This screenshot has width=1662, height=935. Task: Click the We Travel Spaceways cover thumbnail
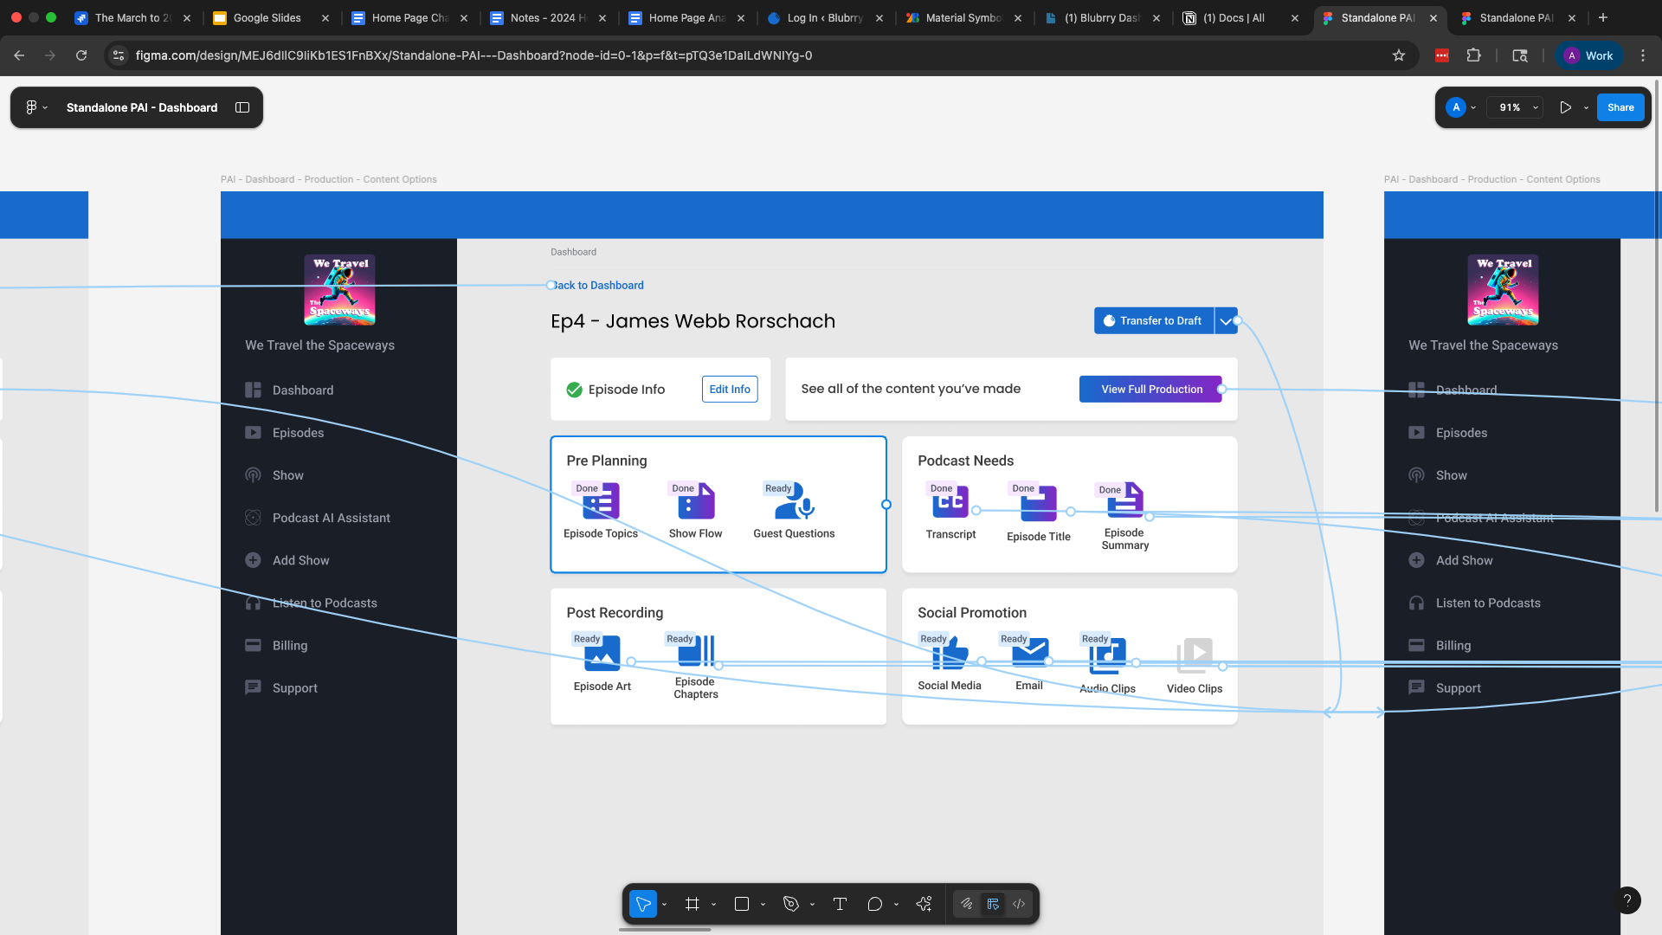pyautogui.click(x=339, y=290)
